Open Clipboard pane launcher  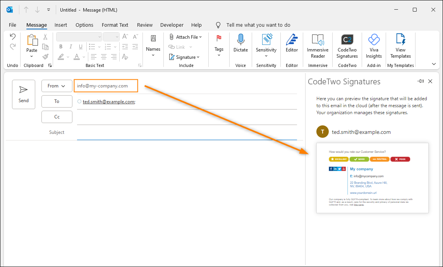[50, 65]
